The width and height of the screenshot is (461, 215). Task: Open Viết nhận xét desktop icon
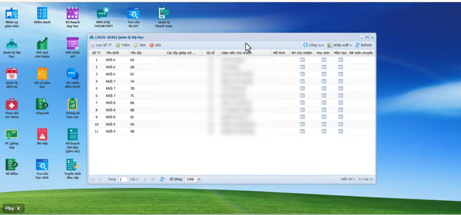point(73,48)
